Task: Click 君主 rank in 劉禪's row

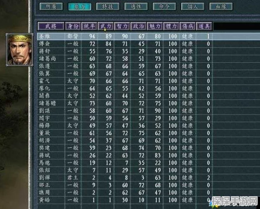Action: [73, 177]
